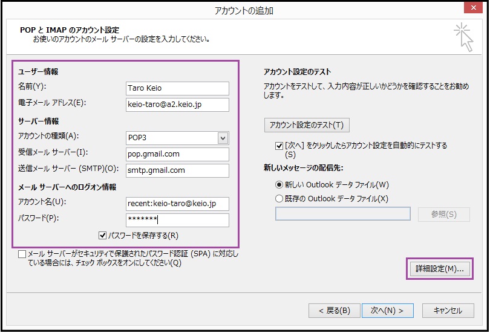Click the 送信メール サーバー field smtp.gmail.com
The image size is (490, 333).
coord(177,170)
